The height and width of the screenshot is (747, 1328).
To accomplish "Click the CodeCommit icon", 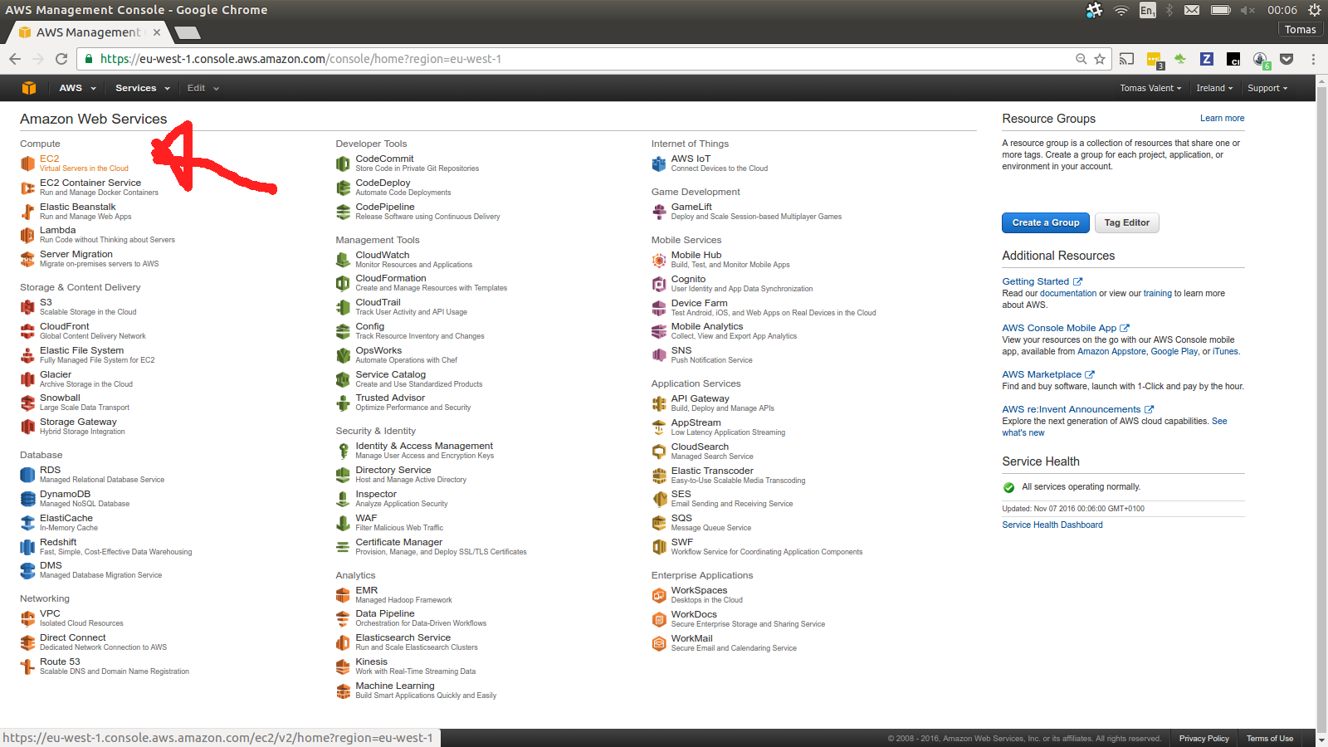I will [x=343, y=164].
